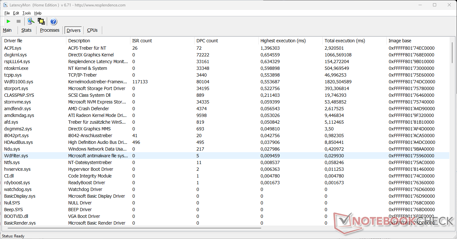Open the Edit menu
Viewport: 457px width, 239px height.
click(16, 13)
